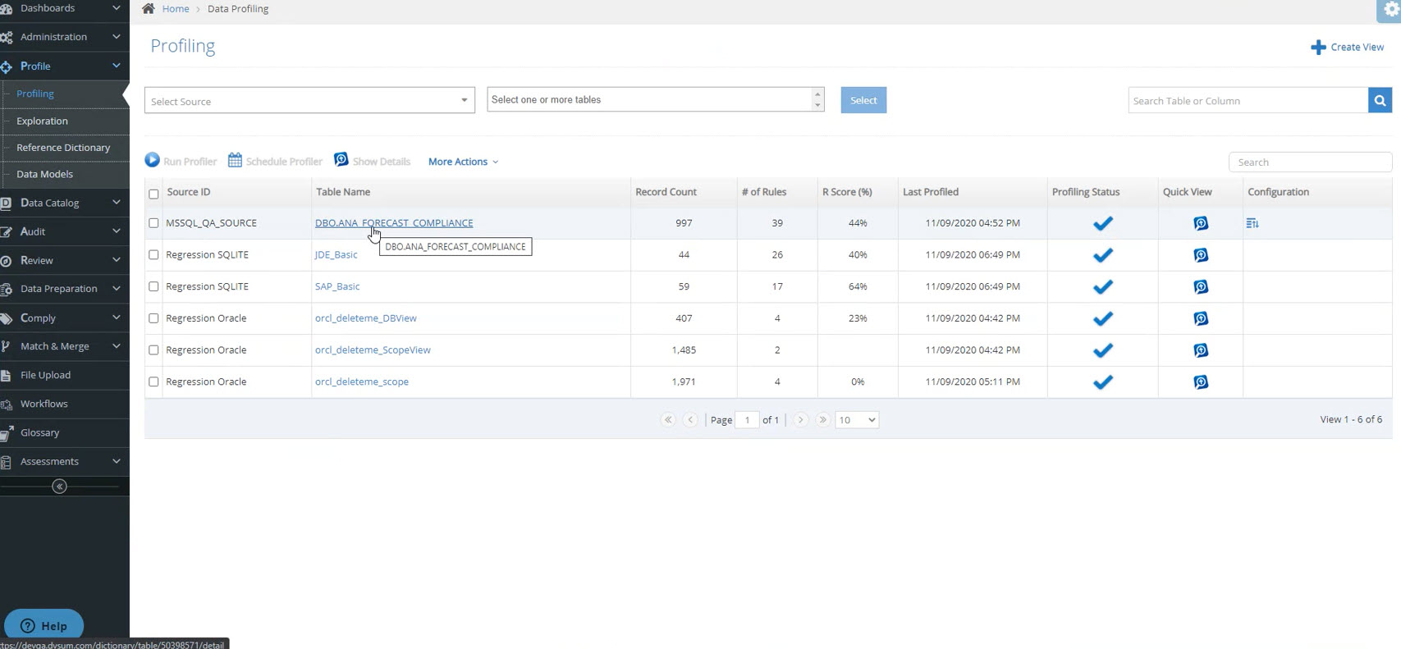Check the JDE_Basic row checkbox
The height and width of the screenshot is (649, 1401).
point(153,255)
